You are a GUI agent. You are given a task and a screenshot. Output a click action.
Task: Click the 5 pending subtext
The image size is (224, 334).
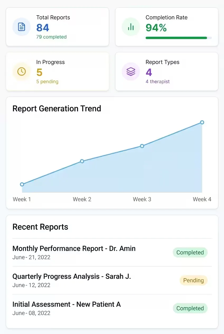pos(47,82)
